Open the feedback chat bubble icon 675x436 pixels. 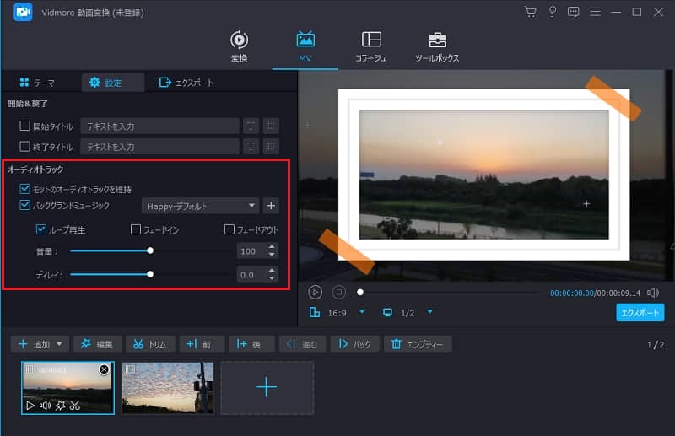(x=574, y=12)
